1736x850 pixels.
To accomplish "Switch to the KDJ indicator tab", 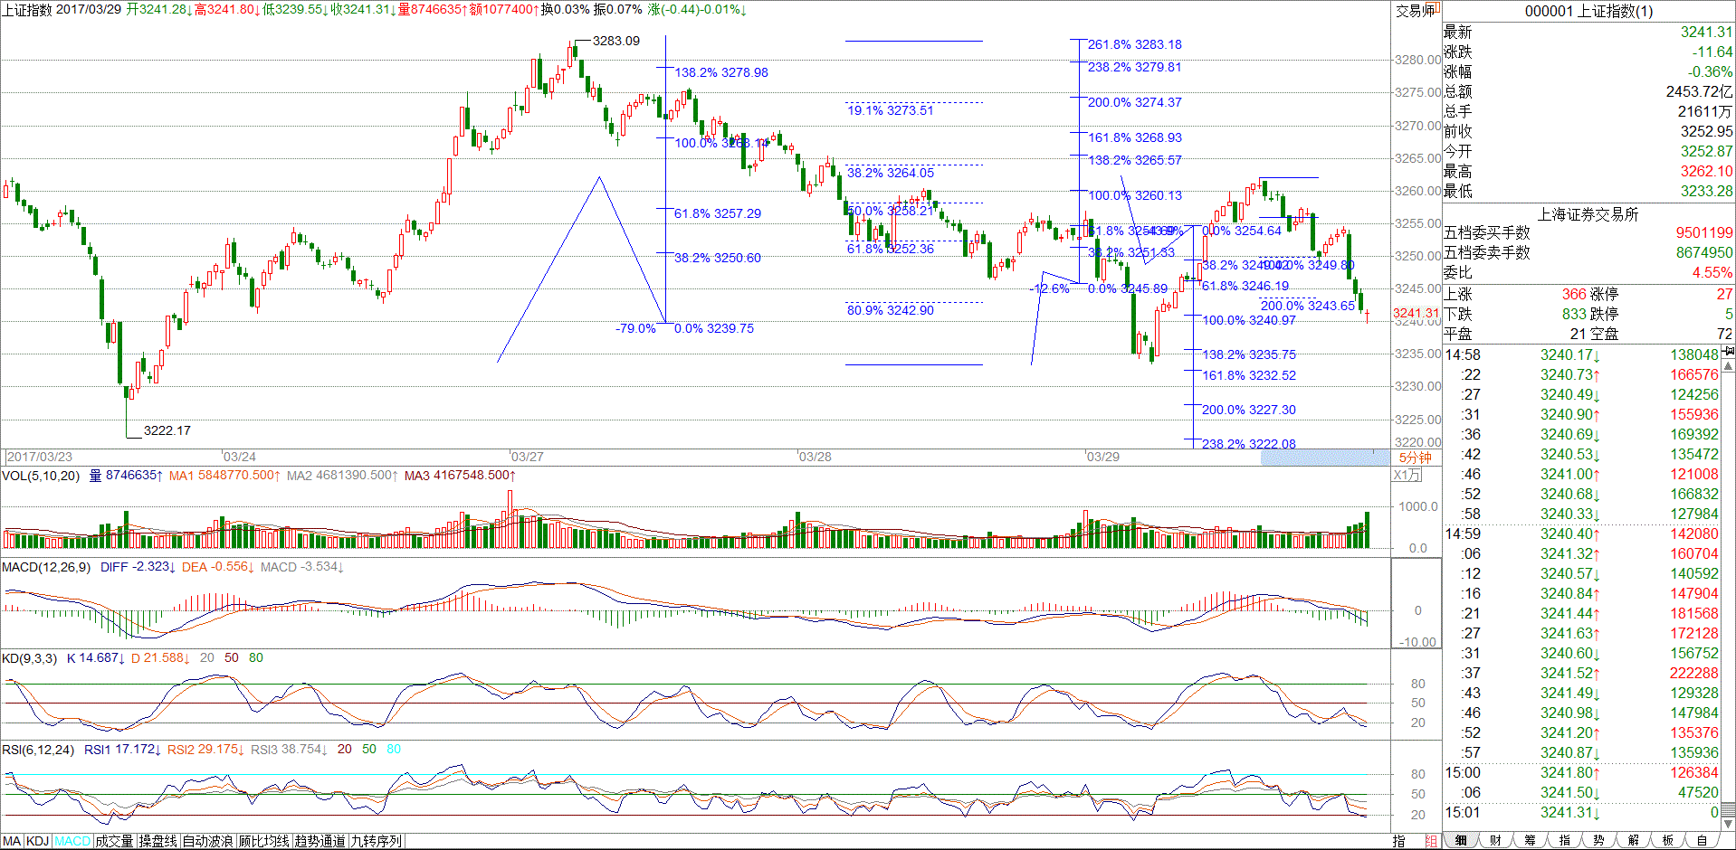I will [37, 841].
